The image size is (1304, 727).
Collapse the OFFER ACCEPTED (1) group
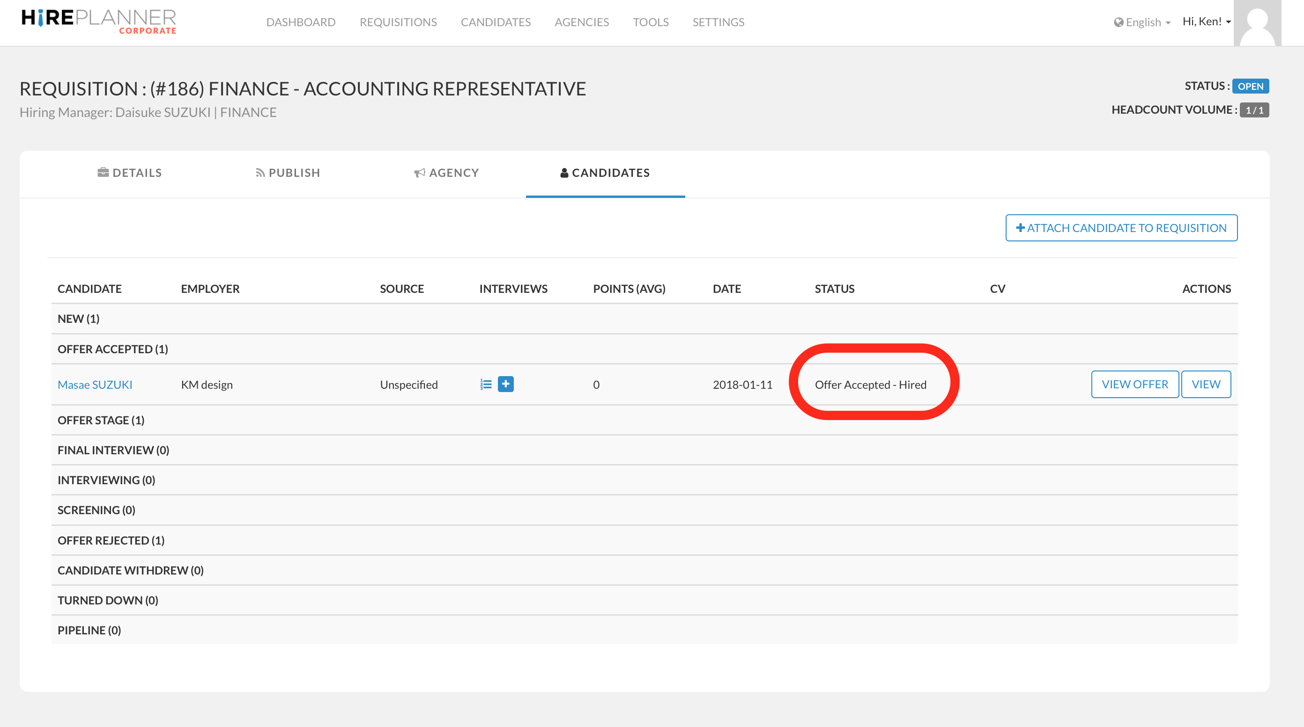coord(112,349)
